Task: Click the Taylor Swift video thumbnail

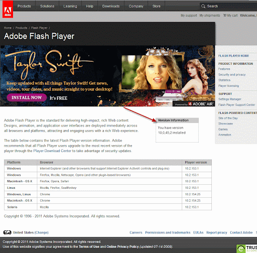Action: (x=152, y=72)
